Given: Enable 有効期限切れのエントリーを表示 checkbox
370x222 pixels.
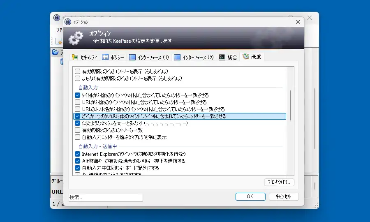Looking at the screenshot, I should click(x=77, y=71).
